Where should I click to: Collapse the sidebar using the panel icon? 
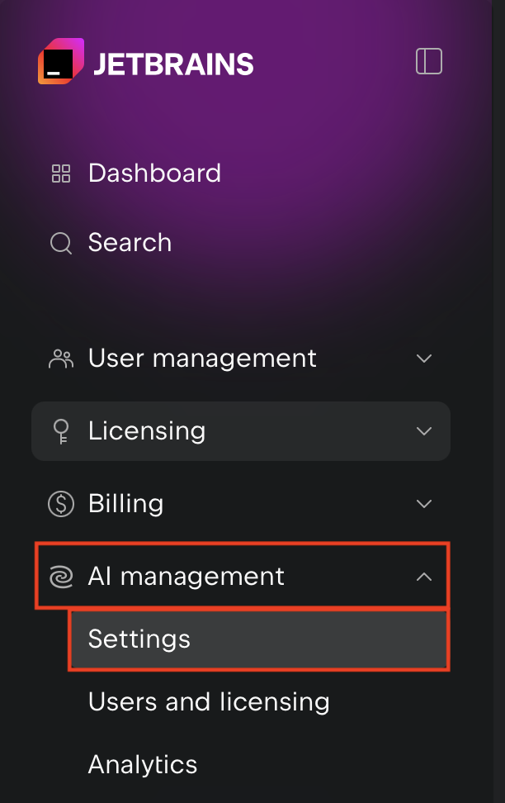429,61
